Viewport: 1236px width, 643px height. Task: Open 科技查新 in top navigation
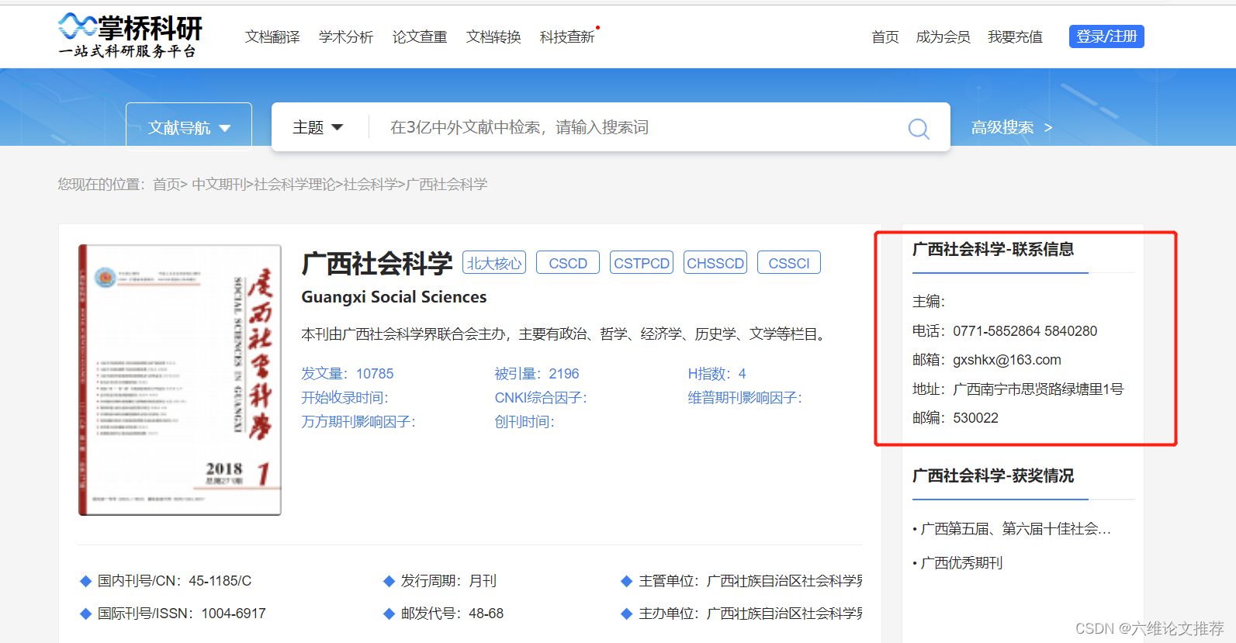567,36
